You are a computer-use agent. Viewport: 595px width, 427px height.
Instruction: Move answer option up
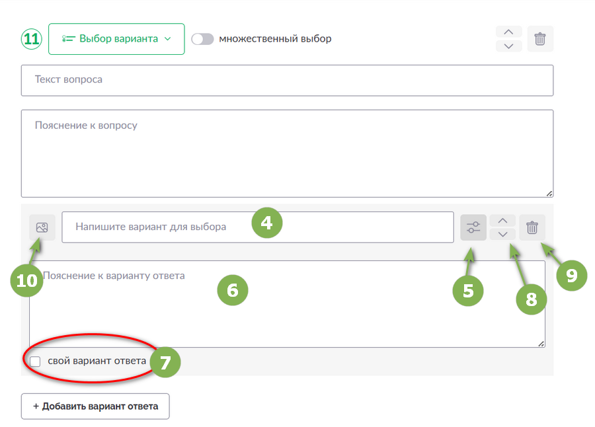click(502, 221)
